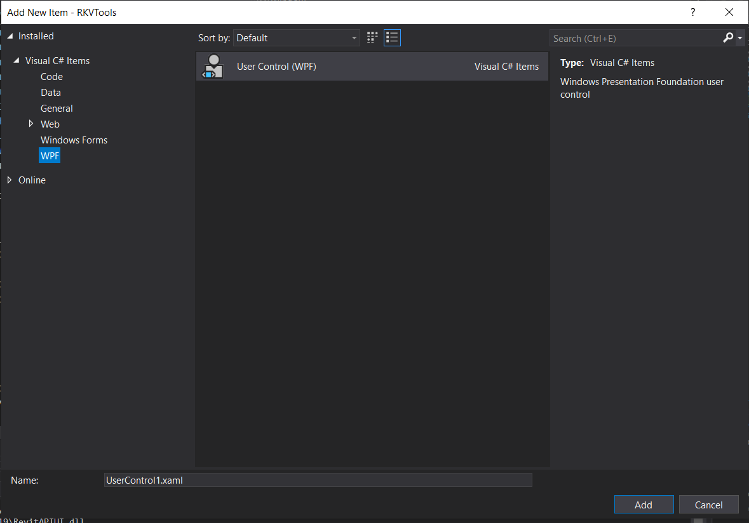Open the dialog help question mark

click(692, 12)
